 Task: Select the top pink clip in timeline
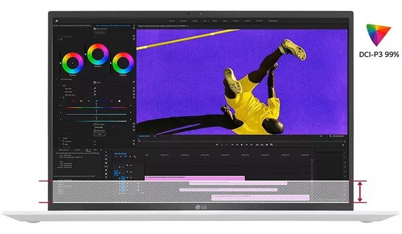194,178
